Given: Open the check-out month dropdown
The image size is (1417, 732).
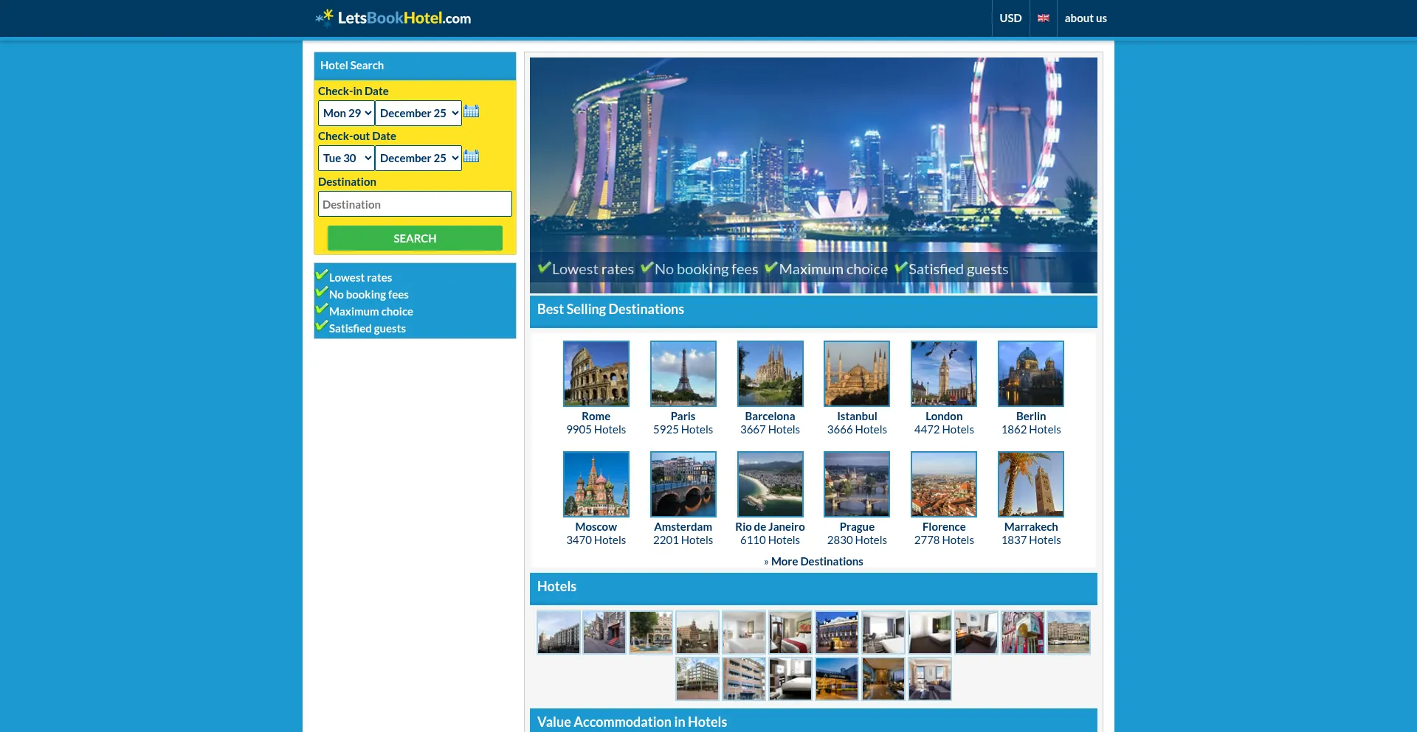Looking at the screenshot, I should [x=418, y=158].
